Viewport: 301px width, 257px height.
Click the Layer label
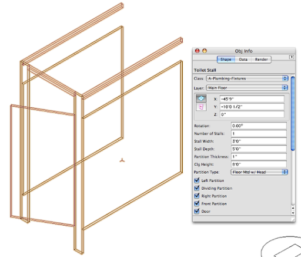click(x=199, y=88)
